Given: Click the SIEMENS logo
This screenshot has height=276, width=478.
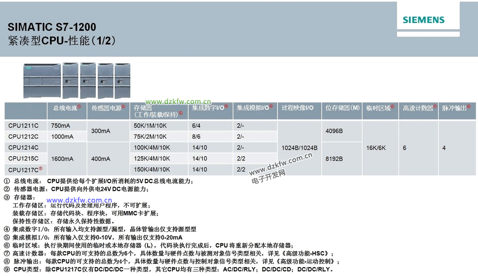Looking at the screenshot, I should (x=423, y=20).
